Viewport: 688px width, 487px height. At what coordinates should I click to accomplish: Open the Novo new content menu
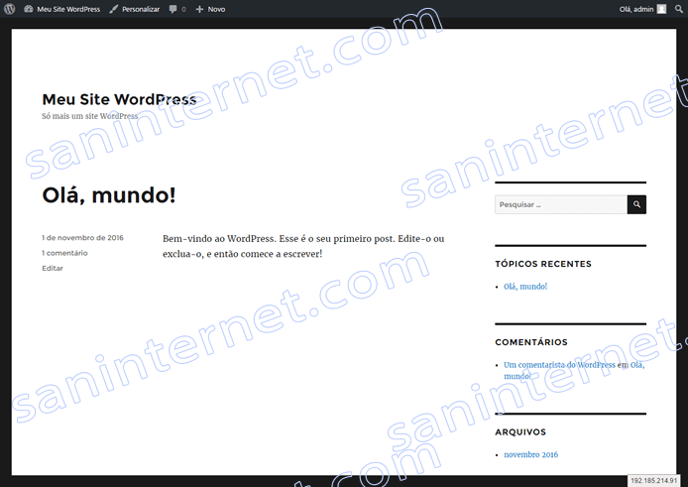coord(210,9)
